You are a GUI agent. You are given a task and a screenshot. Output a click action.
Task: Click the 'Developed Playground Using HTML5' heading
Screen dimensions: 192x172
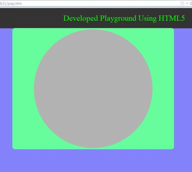(x=124, y=18)
